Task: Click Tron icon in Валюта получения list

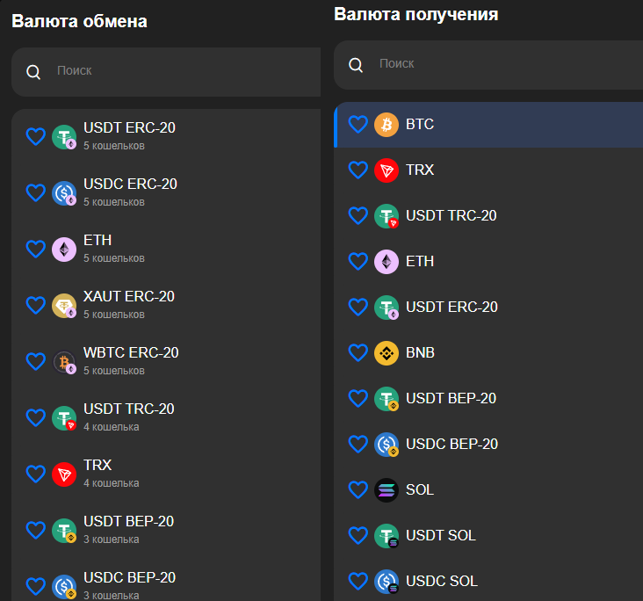Action: pyautogui.click(x=387, y=170)
